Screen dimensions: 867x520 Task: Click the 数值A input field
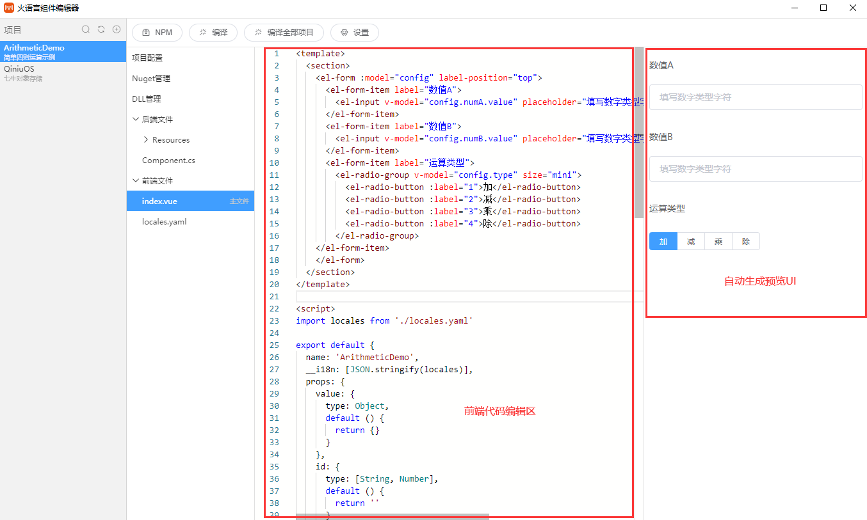[x=756, y=98]
